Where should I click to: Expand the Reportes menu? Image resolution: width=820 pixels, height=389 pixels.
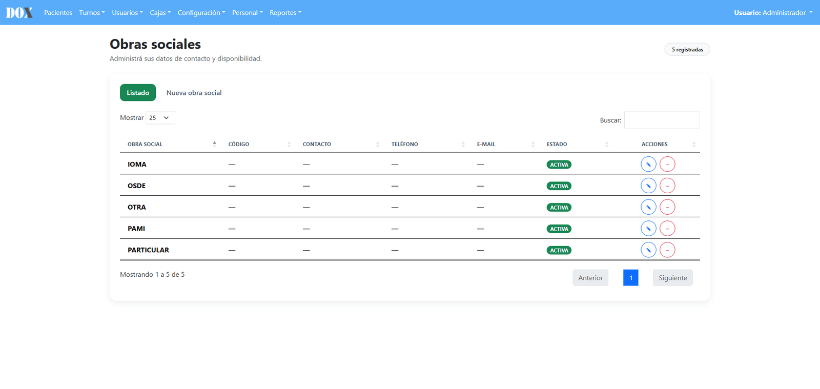click(285, 12)
